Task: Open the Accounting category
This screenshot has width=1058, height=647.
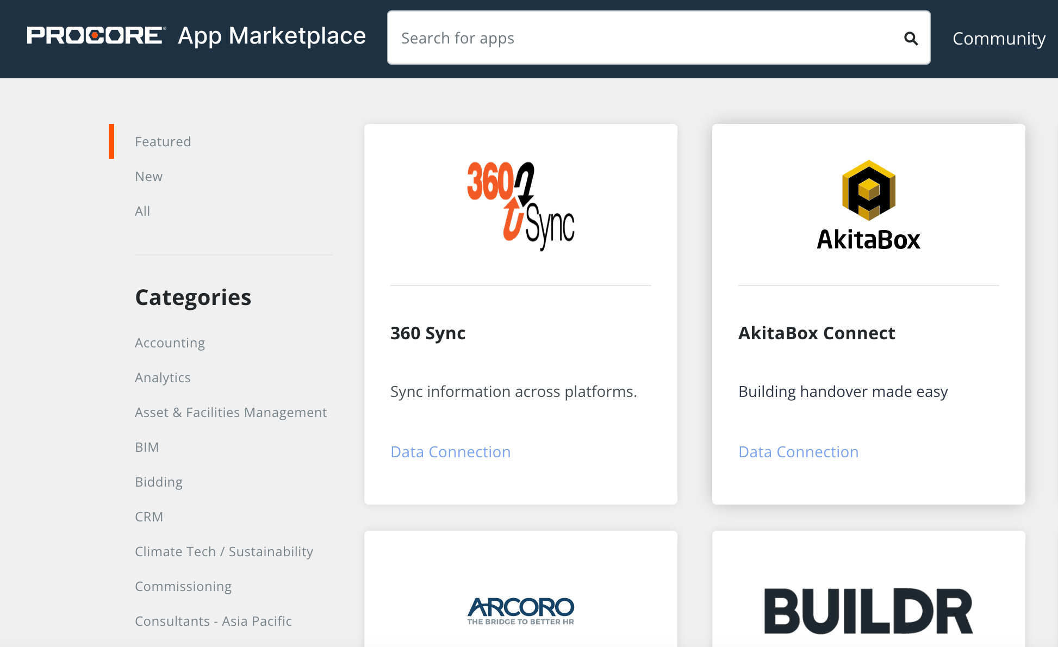Action: [x=170, y=343]
